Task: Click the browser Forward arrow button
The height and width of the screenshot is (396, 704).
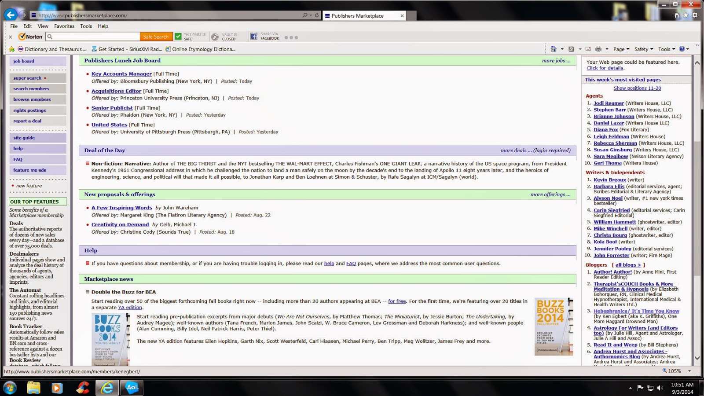Action: [x=23, y=15]
